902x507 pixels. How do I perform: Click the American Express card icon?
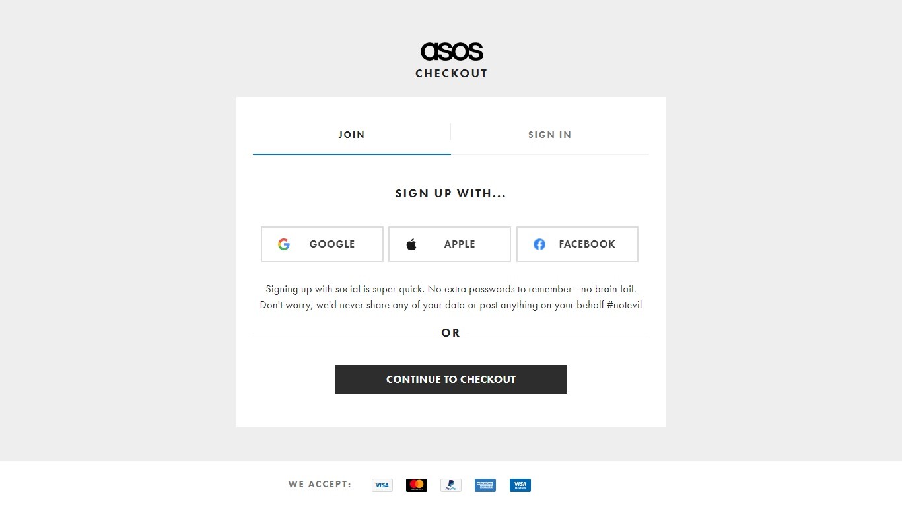pyautogui.click(x=485, y=485)
